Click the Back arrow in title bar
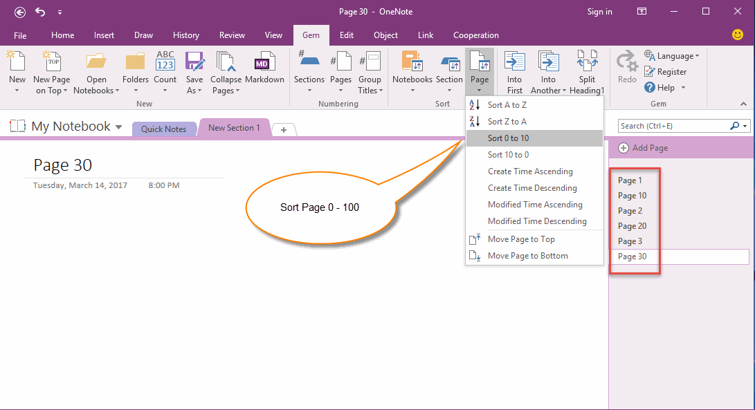The width and height of the screenshot is (755, 410). pos(20,12)
